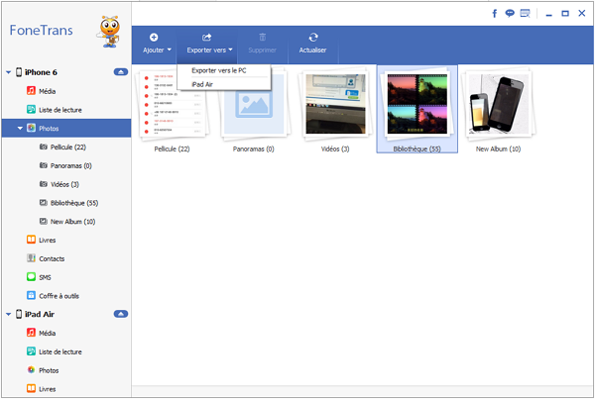Select New Album (10) label in sidebar
The width and height of the screenshot is (595, 399).
pyautogui.click(x=72, y=222)
